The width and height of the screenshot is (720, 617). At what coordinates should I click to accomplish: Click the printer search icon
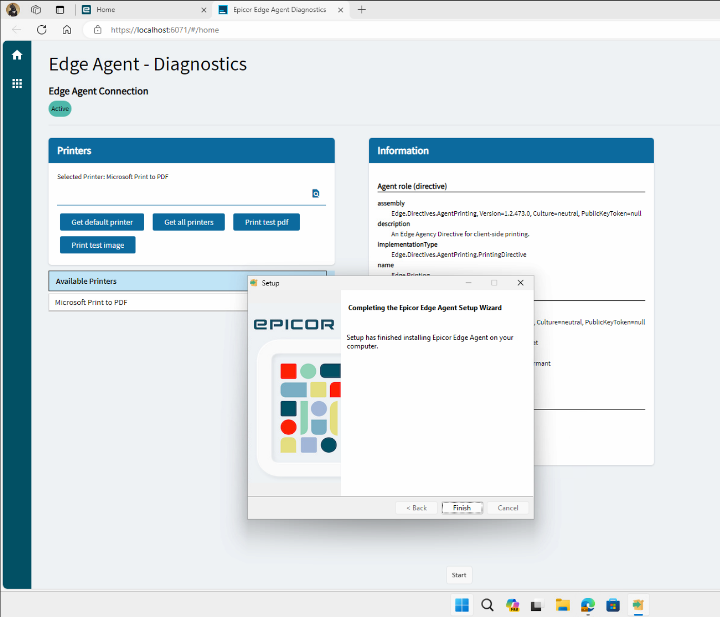(x=316, y=194)
